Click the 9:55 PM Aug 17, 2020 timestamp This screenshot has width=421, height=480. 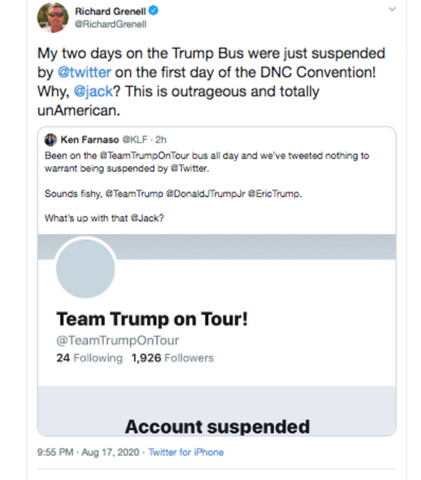click(88, 452)
